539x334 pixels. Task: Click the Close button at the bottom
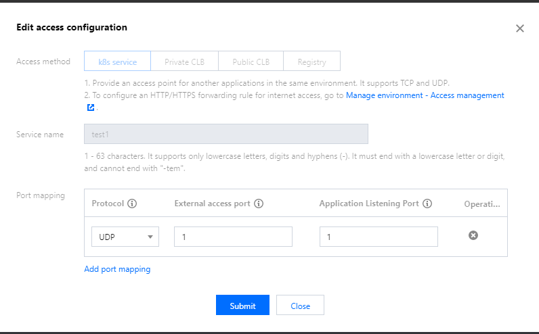click(x=300, y=306)
